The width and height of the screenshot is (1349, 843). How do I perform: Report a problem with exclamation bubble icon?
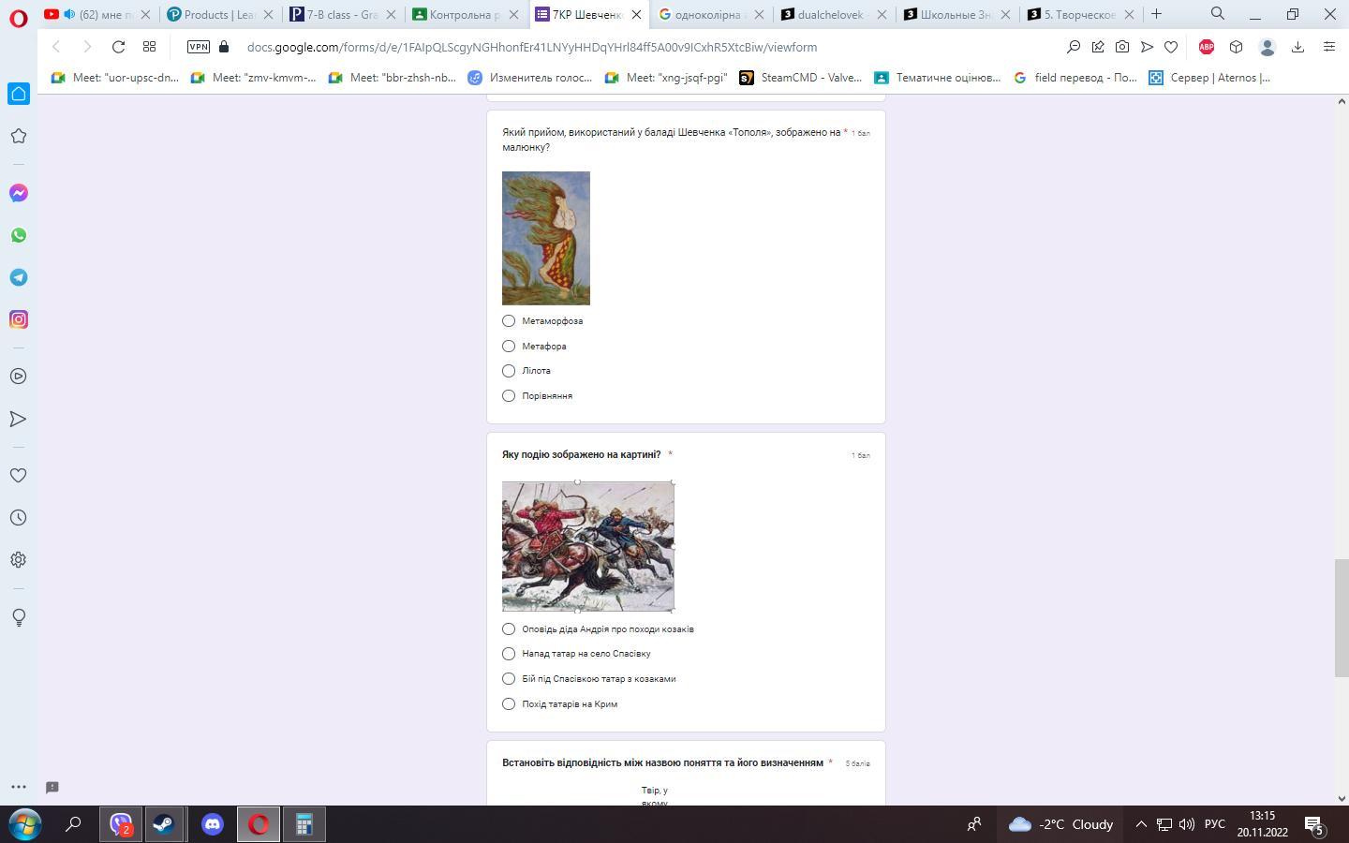52,787
